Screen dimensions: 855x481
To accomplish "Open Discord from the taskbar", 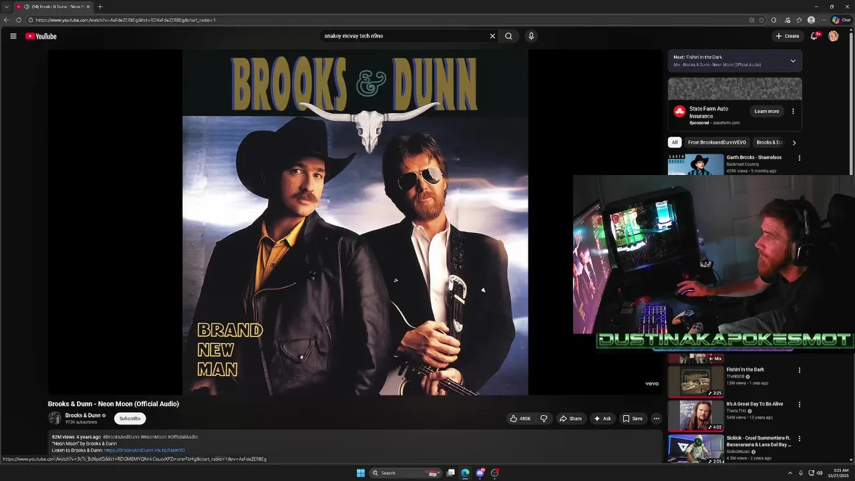I will click(480, 473).
